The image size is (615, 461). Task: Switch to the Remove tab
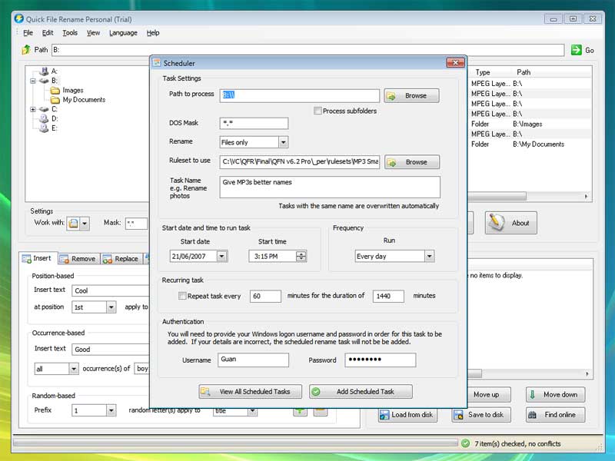point(78,259)
